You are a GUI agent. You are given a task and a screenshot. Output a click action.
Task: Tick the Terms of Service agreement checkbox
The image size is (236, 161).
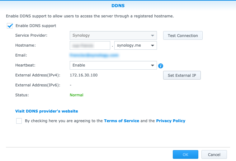pyautogui.click(x=19, y=121)
